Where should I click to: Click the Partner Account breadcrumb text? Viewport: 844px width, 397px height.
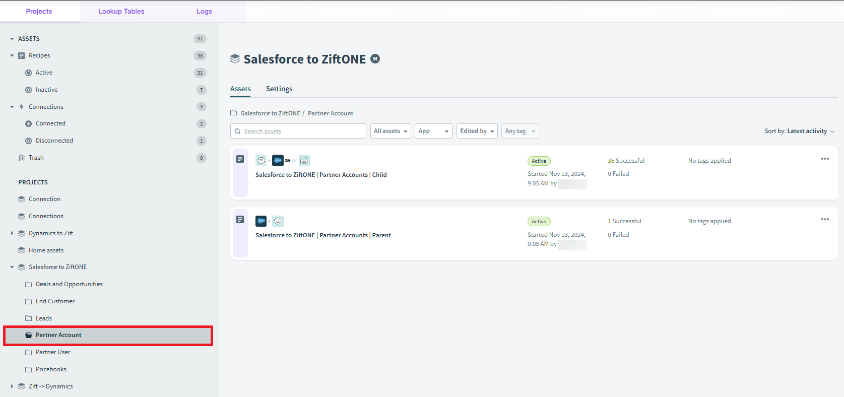coord(331,113)
